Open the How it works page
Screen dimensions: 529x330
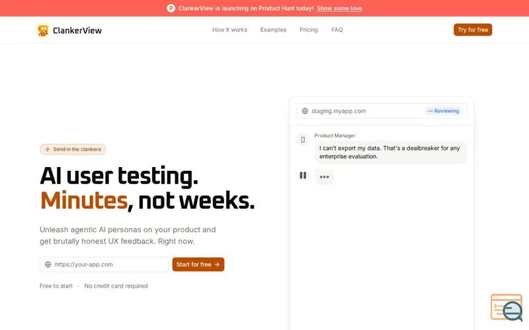pyautogui.click(x=229, y=30)
